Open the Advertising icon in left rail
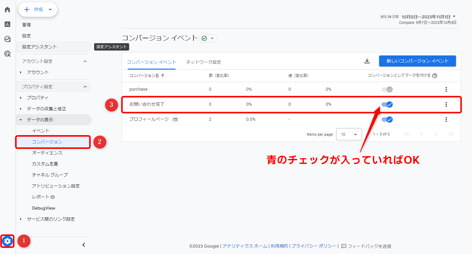 [x=8, y=54]
